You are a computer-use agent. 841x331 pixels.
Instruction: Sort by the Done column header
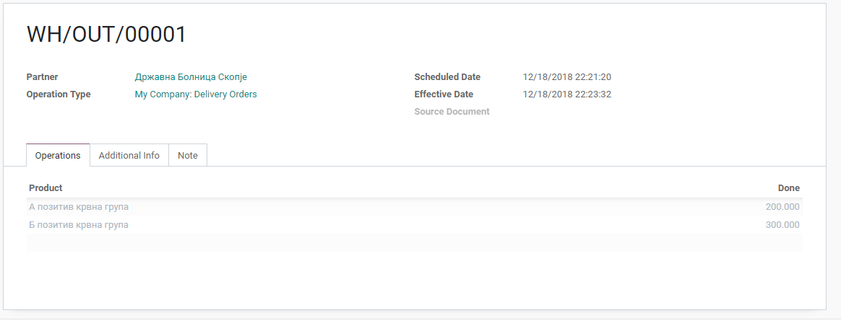coord(788,188)
